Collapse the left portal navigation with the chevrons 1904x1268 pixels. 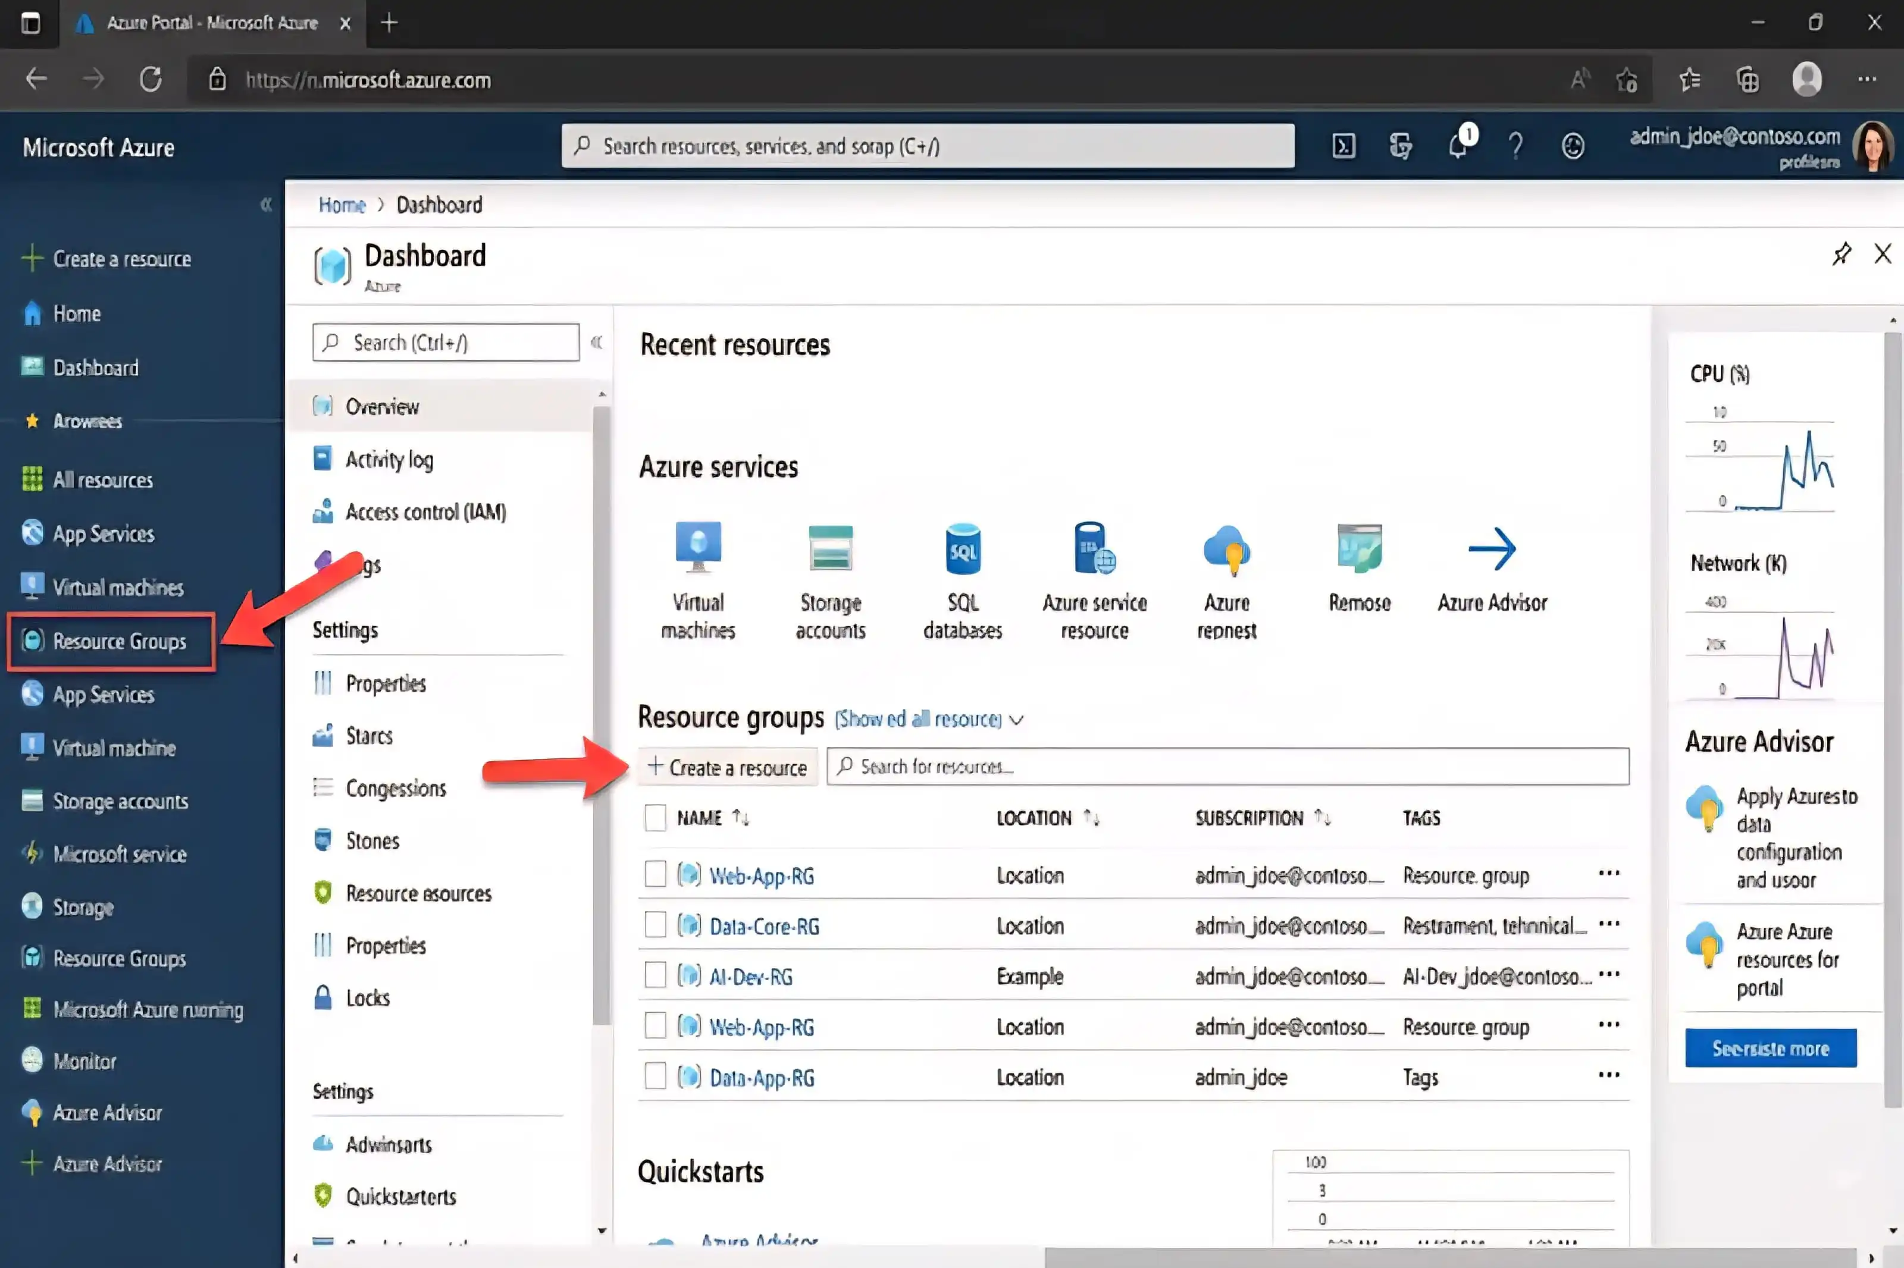(x=265, y=205)
